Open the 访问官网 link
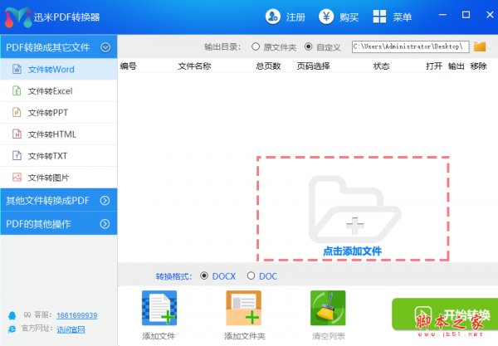The image size is (498, 346). (71, 329)
